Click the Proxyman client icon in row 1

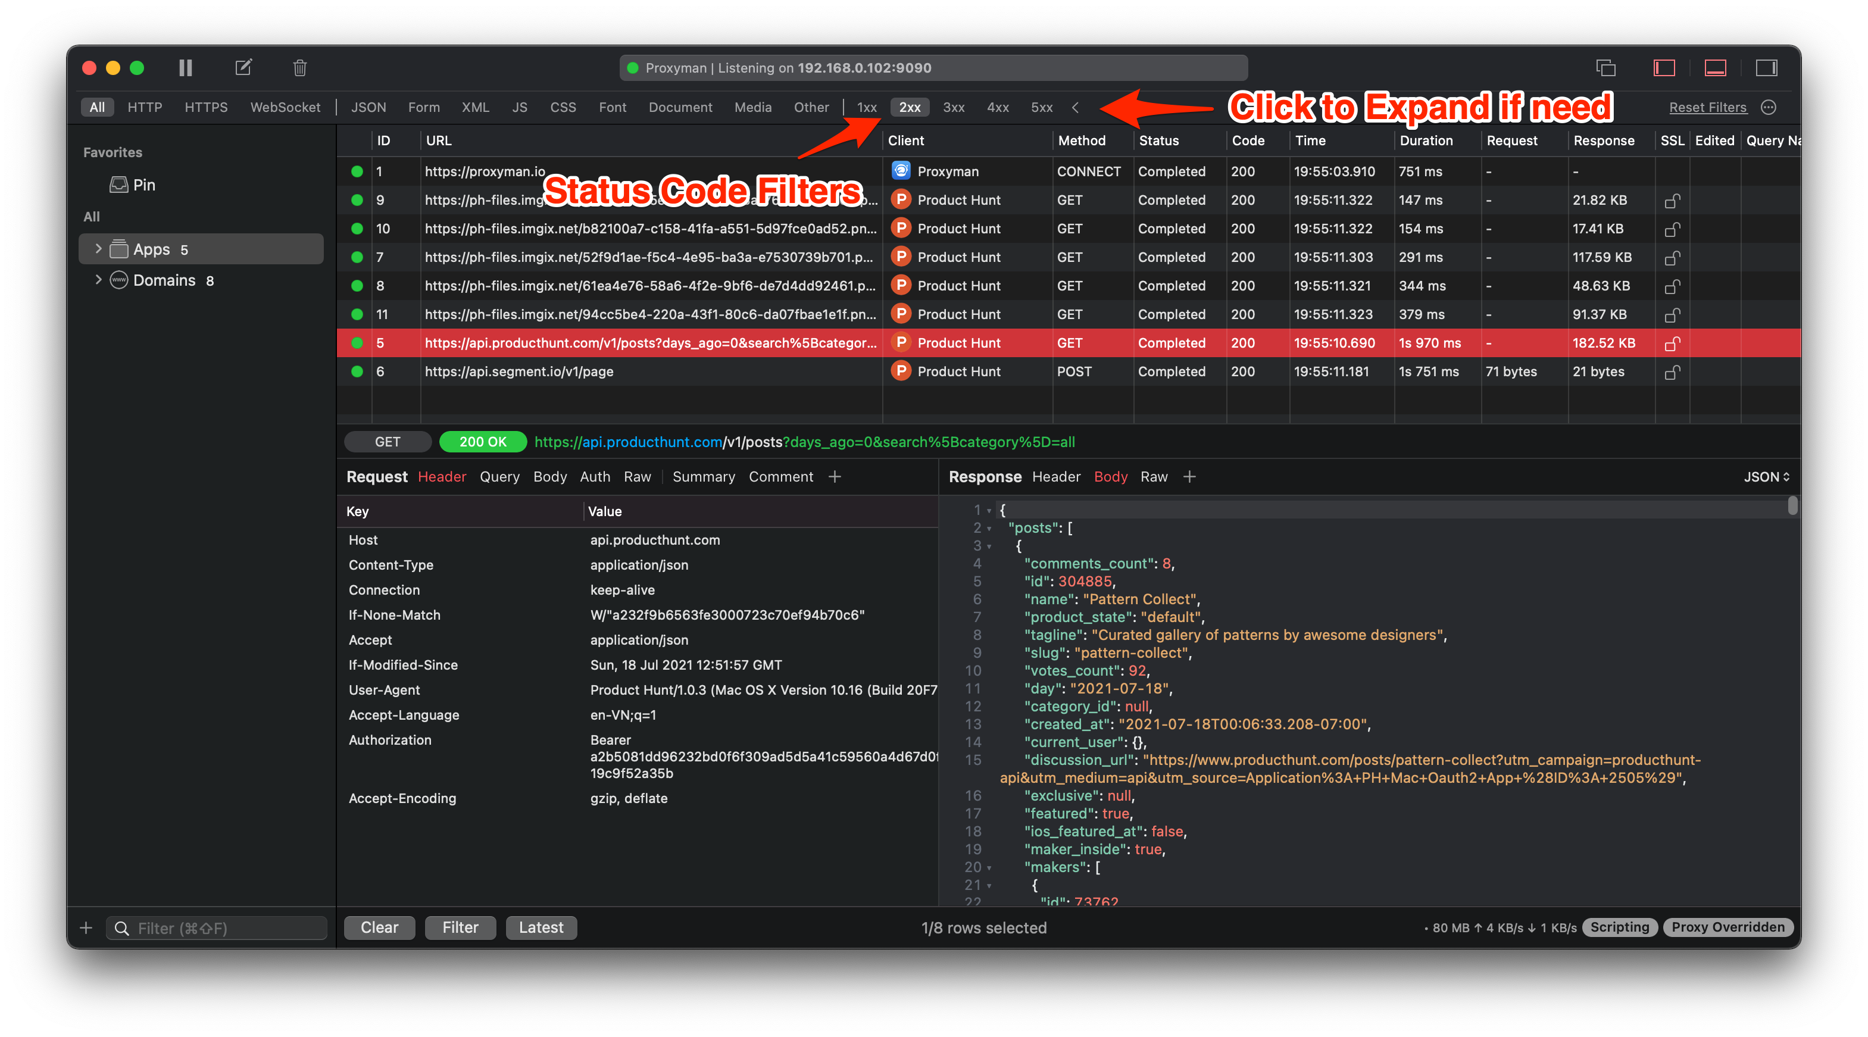[901, 171]
